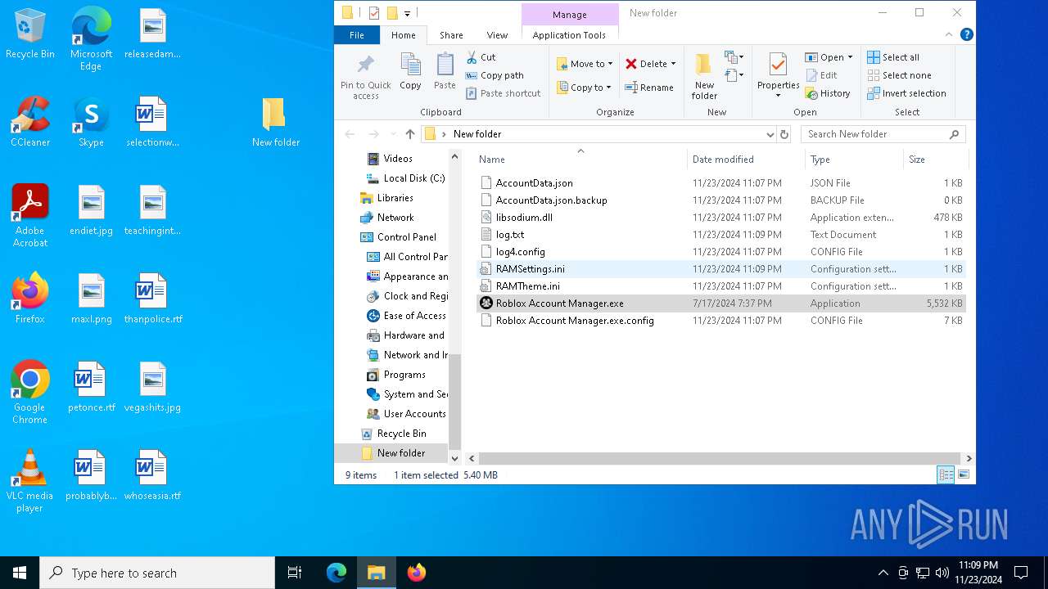This screenshot has width=1048, height=589.
Task: Switch to the Home ribbon tab
Action: pos(403,35)
